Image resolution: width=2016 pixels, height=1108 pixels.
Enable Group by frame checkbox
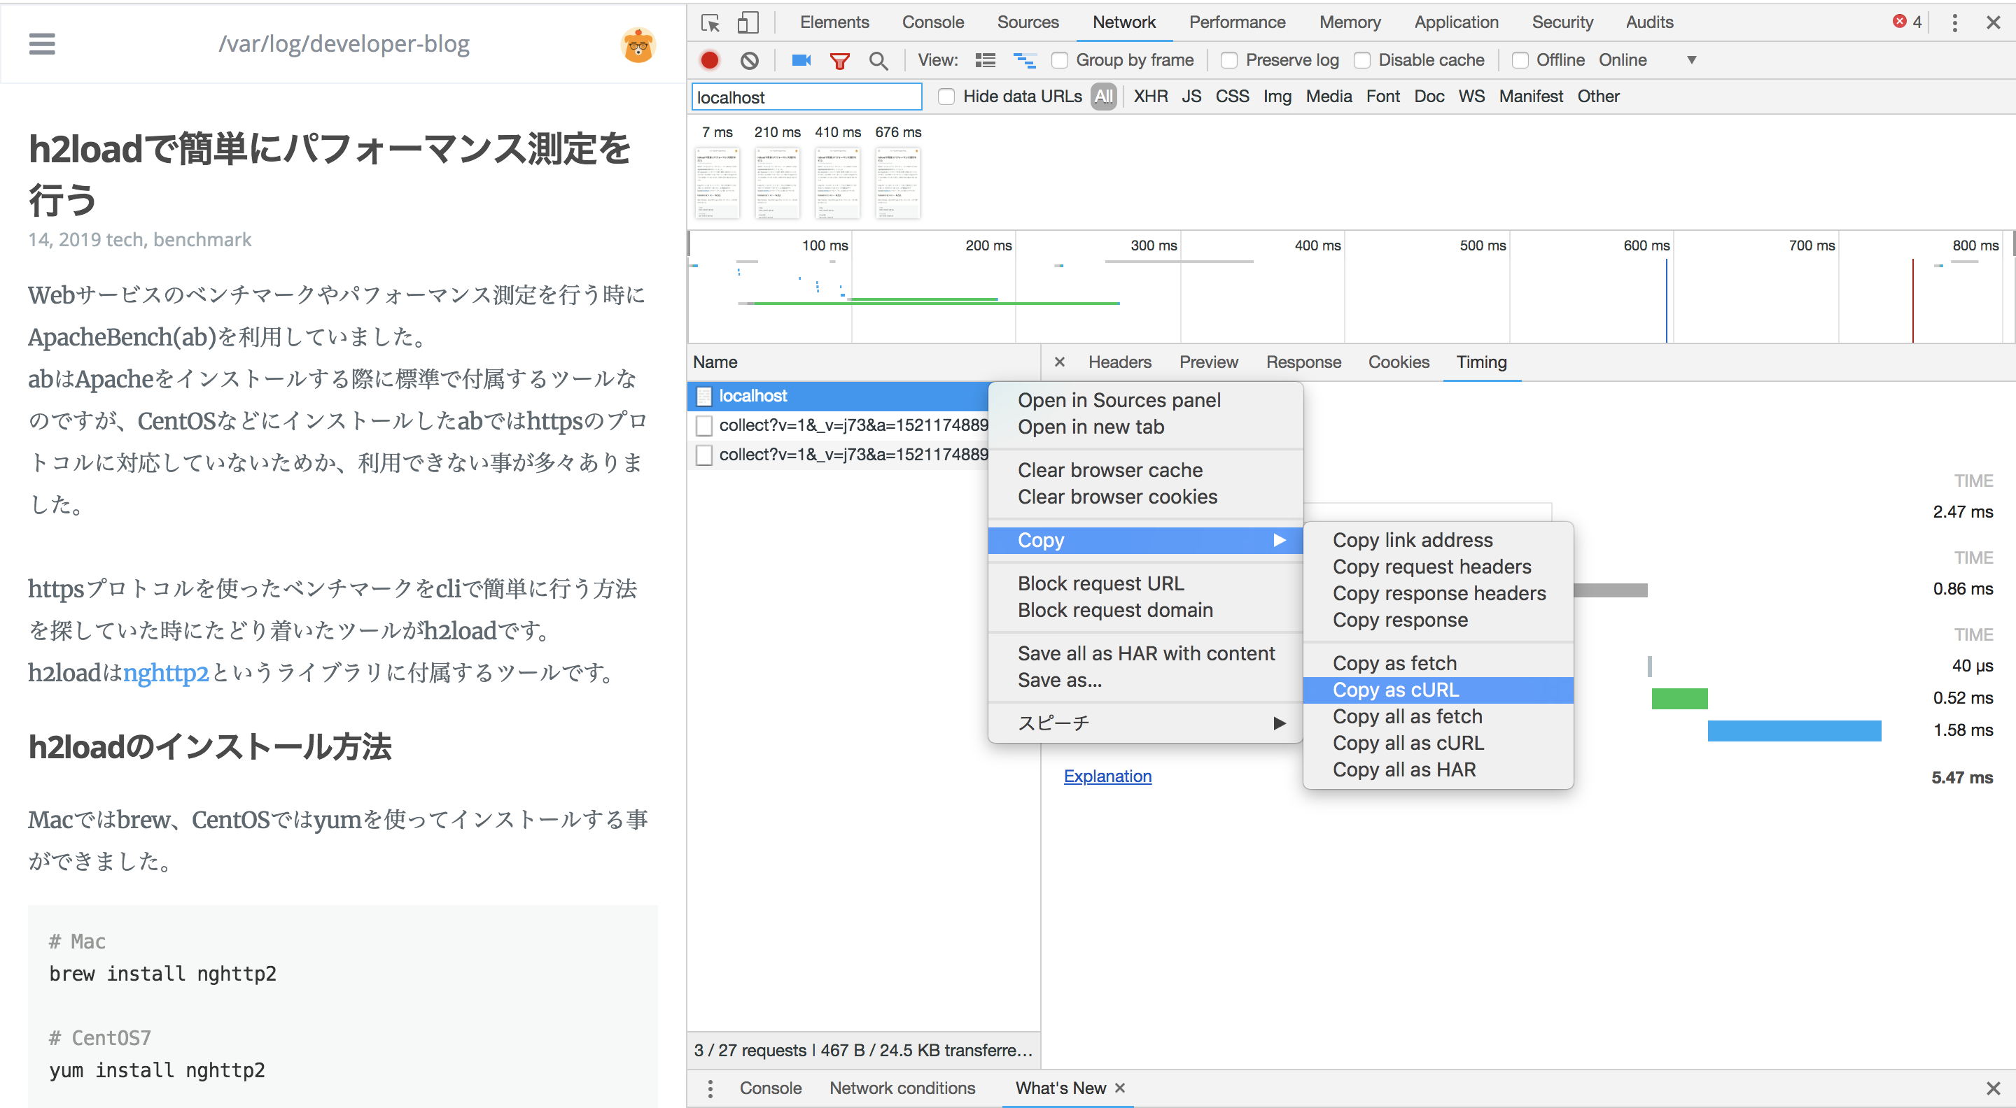pos(1059,60)
